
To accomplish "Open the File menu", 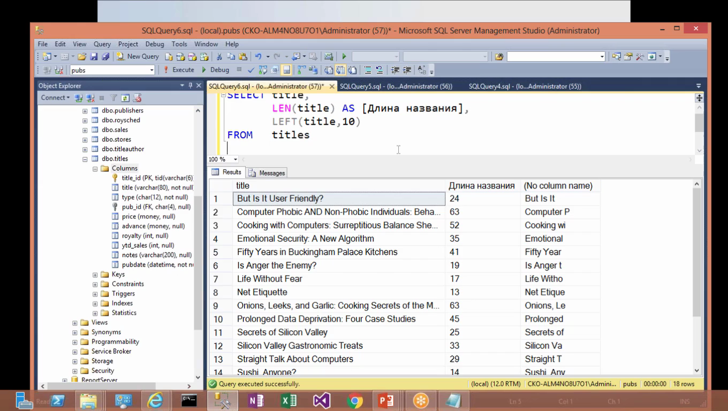I will point(43,44).
